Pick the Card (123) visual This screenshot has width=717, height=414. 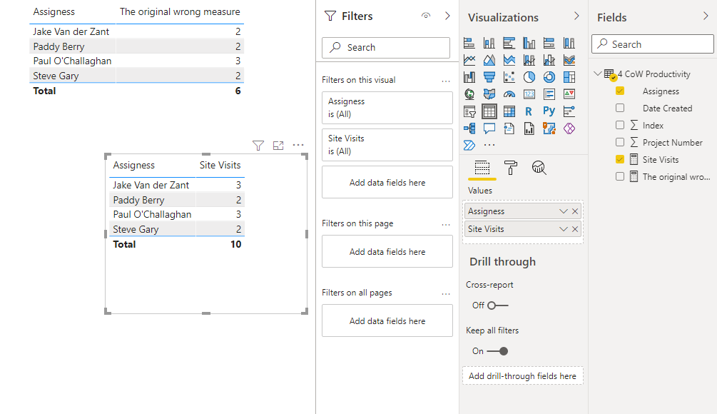(529, 94)
